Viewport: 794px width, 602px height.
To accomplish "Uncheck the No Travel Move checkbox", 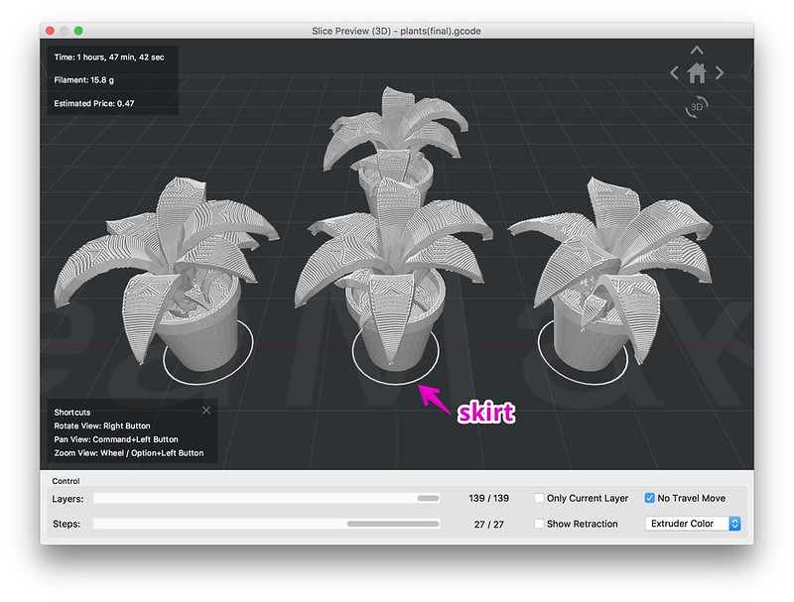I will pos(651,498).
